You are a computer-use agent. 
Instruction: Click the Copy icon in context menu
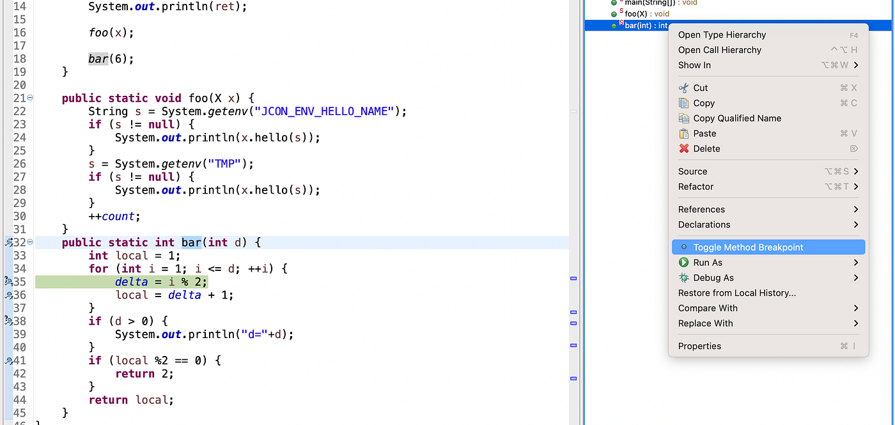683,103
